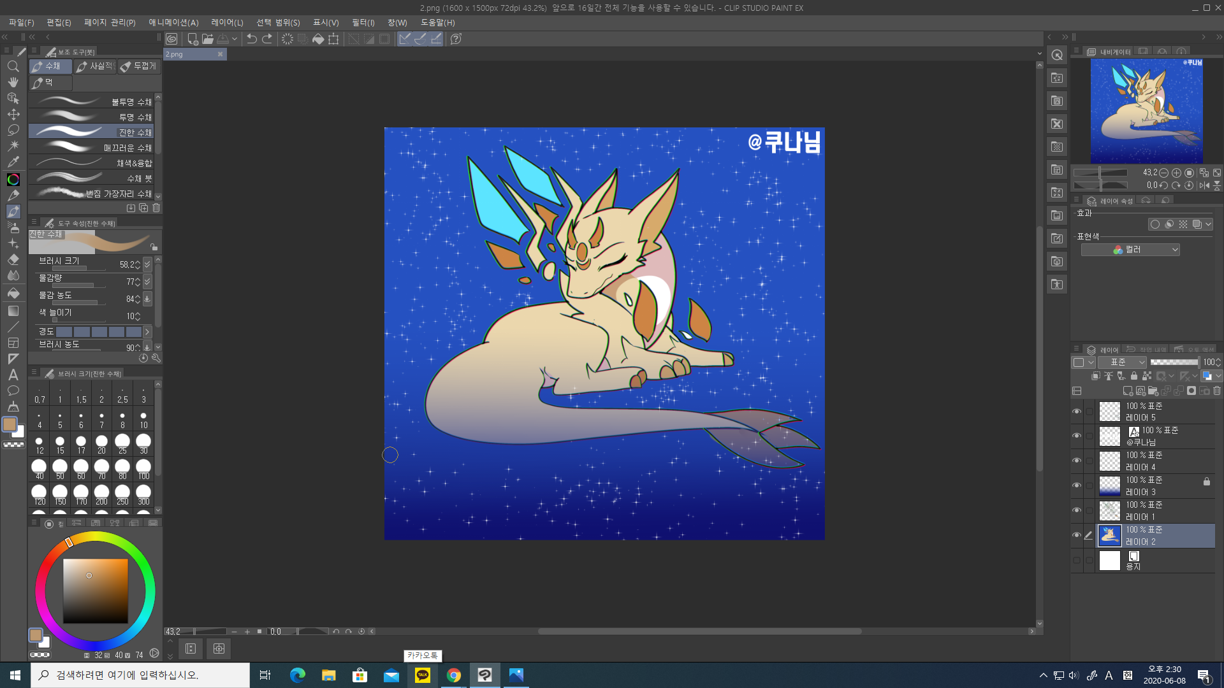This screenshot has width=1224, height=688.
Task: Open 브러시 크기 dynamics settings button
Action: pos(147,264)
